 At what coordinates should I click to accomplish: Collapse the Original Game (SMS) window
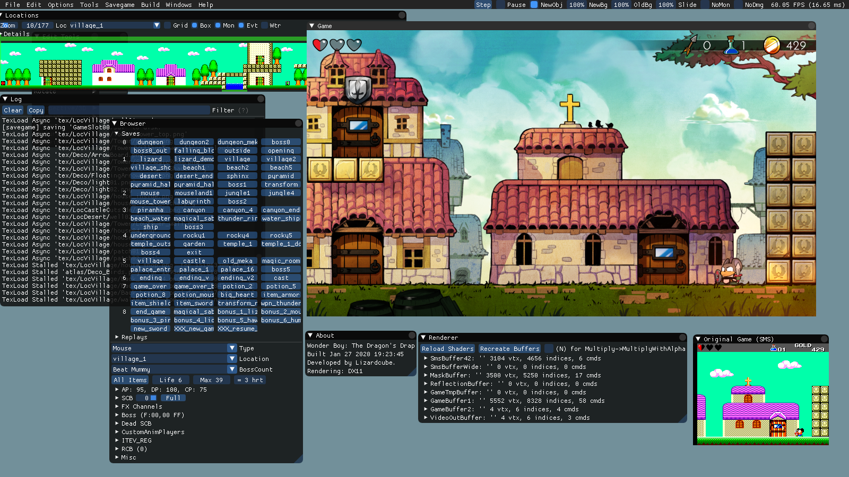(x=698, y=339)
